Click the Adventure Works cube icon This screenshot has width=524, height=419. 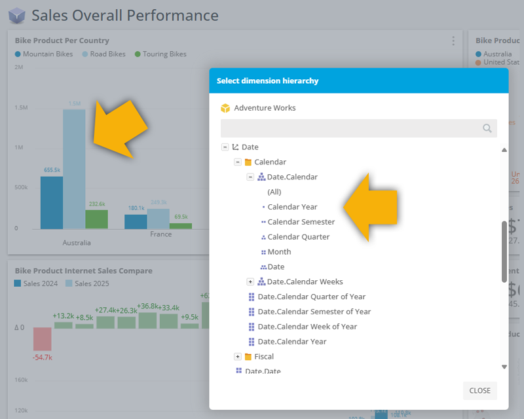click(225, 108)
